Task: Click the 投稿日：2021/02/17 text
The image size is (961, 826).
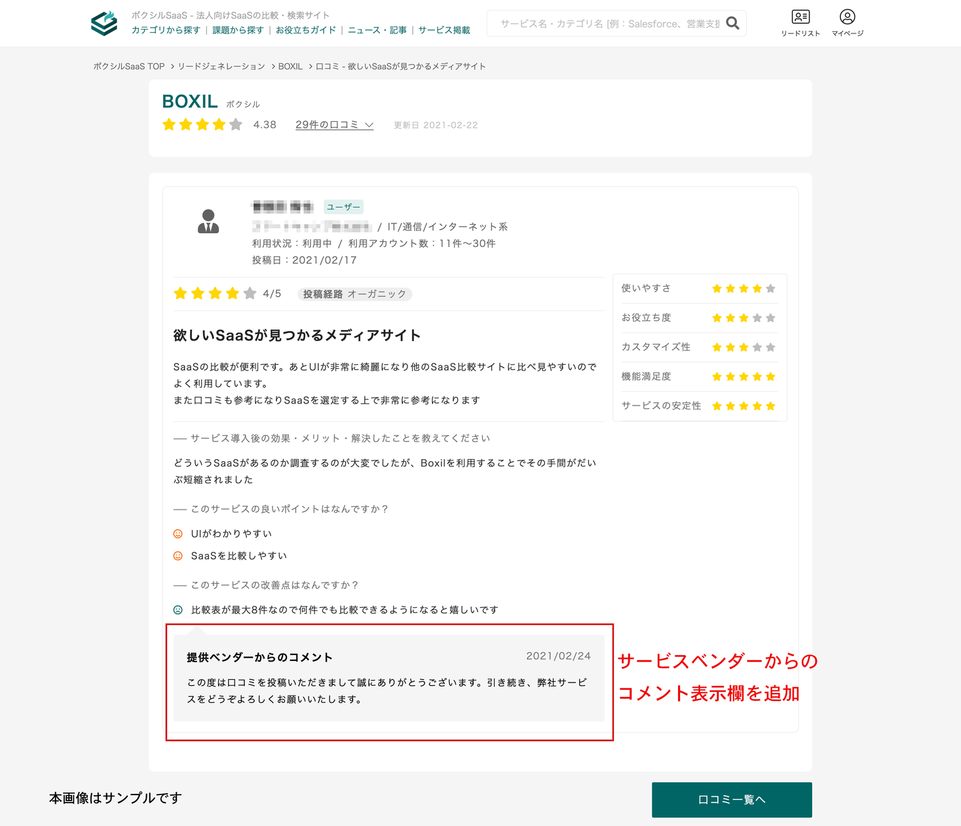Action: click(x=305, y=260)
